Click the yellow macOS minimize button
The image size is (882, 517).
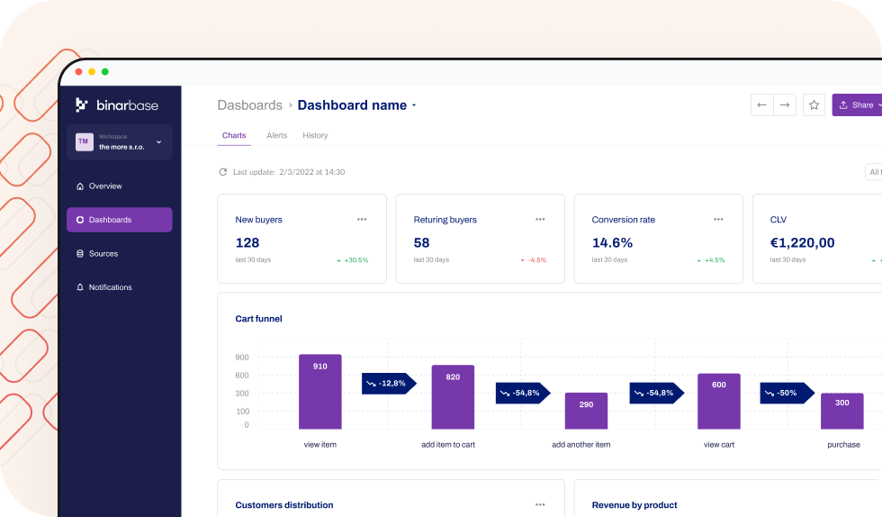92,71
